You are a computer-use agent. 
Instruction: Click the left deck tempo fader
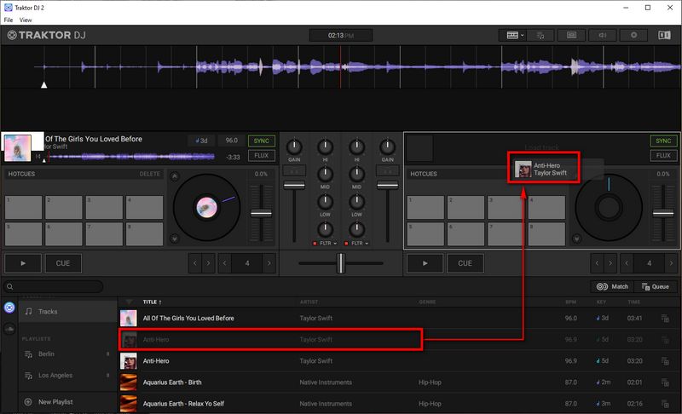pyautogui.click(x=262, y=213)
